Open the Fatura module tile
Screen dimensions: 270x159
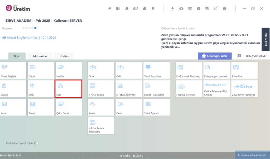point(41,70)
